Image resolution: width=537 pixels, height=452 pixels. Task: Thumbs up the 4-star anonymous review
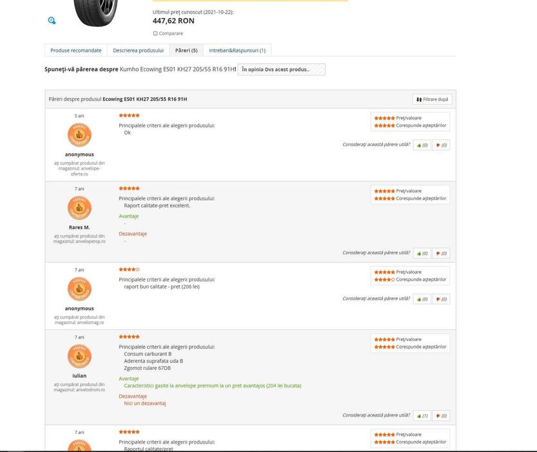coord(422,299)
